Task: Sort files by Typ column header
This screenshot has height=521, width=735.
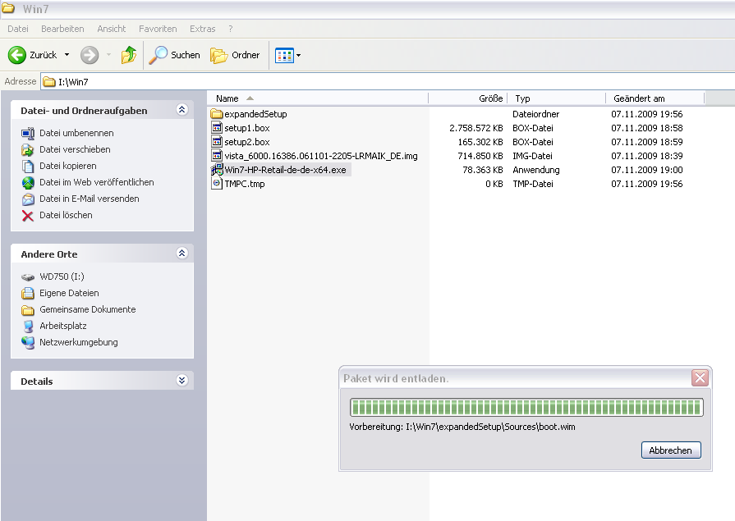Action: (557, 98)
